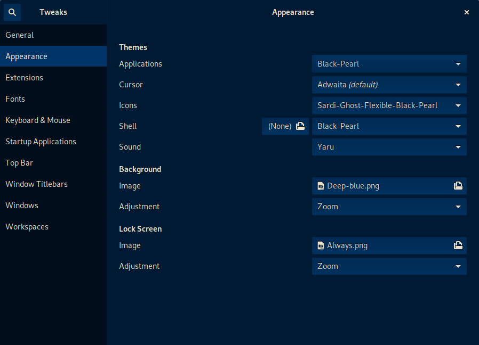Open the Lock Screen Adjustment dropdown

[x=389, y=266]
